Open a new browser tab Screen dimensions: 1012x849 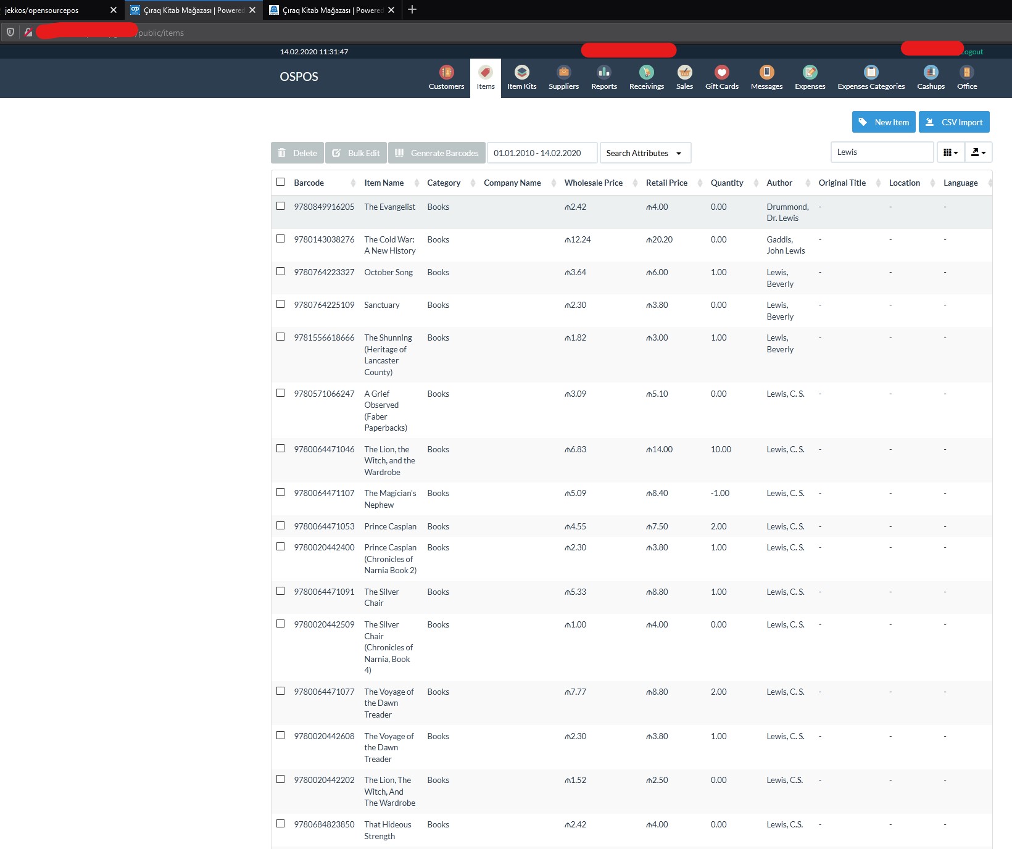pos(412,9)
